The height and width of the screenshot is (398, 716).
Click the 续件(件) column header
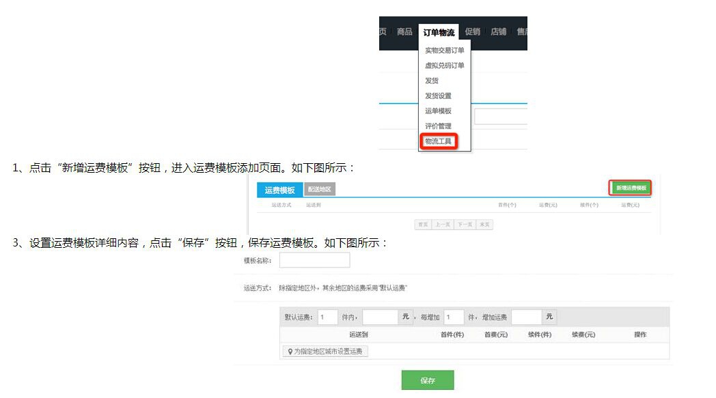(x=540, y=335)
